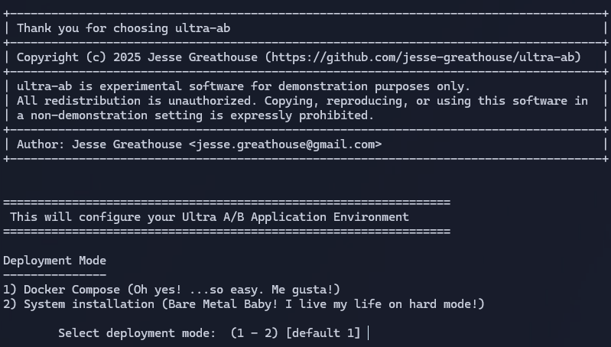Screen dimensions: 611x347
Task: Click the 'Select deployment mode:' prompt text
Action: [x=137, y=333]
